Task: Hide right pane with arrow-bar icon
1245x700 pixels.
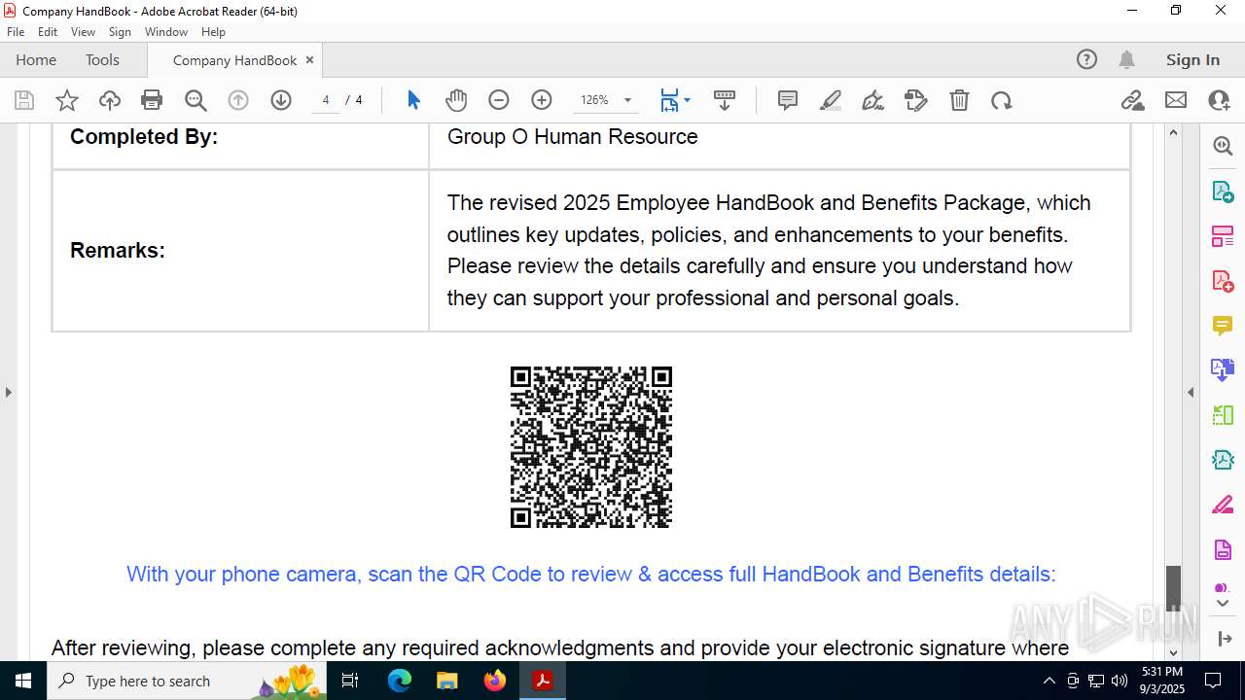Action: (1224, 639)
